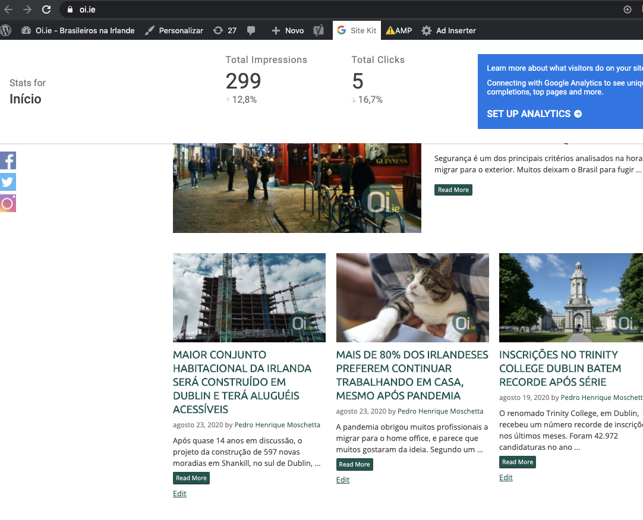Open the comments bubble icon
Viewport: 643px width, 520px height.
[x=251, y=30]
